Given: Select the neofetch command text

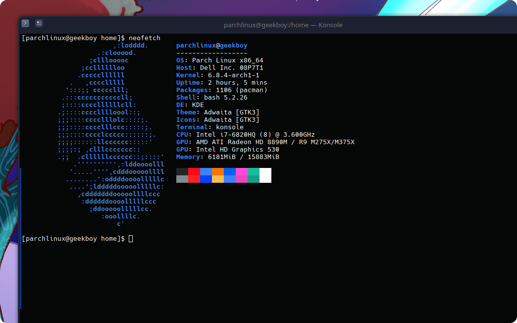Looking at the screenshot, I should [x=144, y=37].
